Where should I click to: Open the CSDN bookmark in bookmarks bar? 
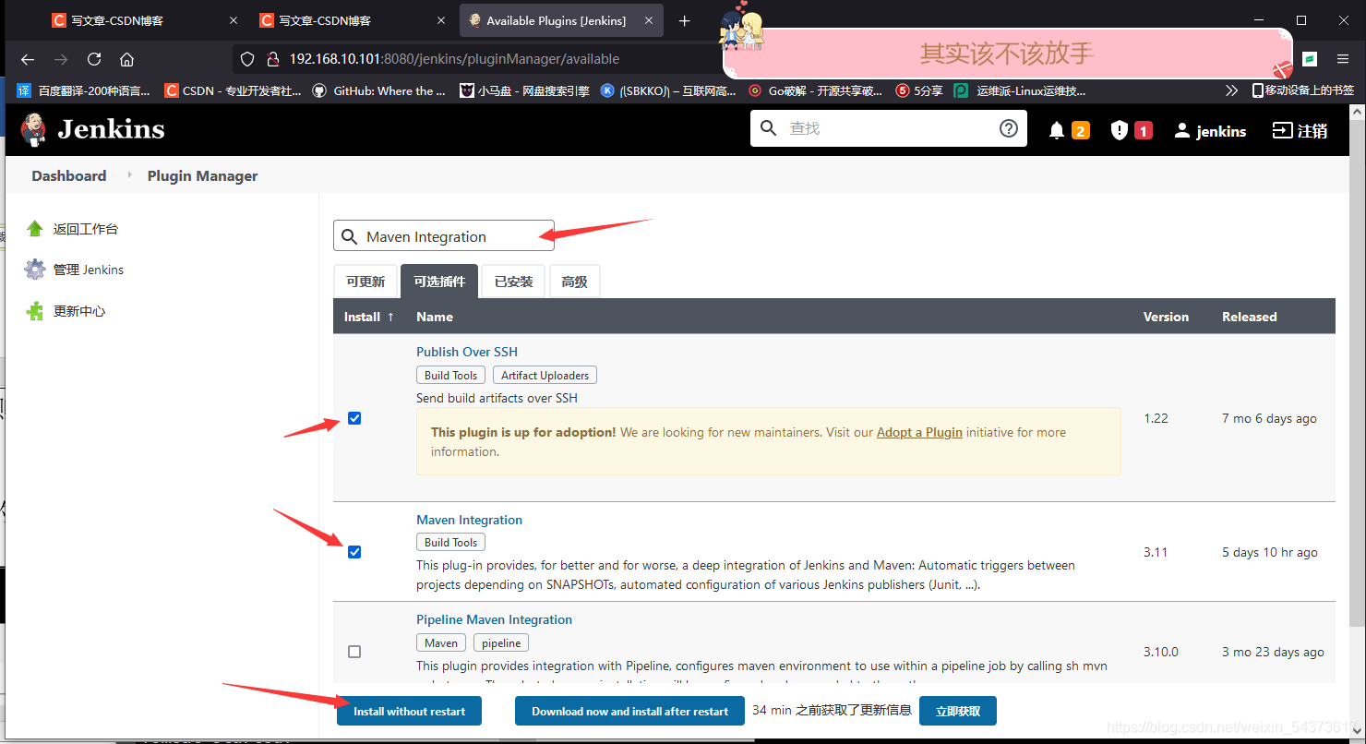[x=233, y=90]
